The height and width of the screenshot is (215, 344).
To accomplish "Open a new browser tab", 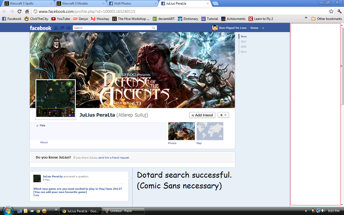I will pyautogui.click(x=215, y=3).
